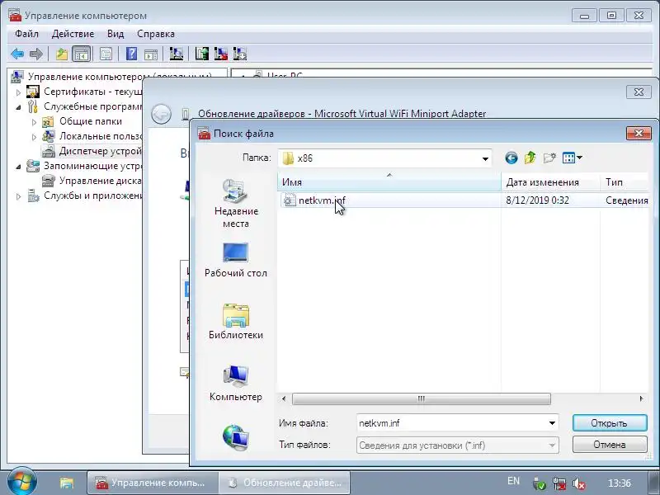Viewport: 660px width, 495px height.
Task: Collapse the Служебные программы tree node
Action: (18, 107)
